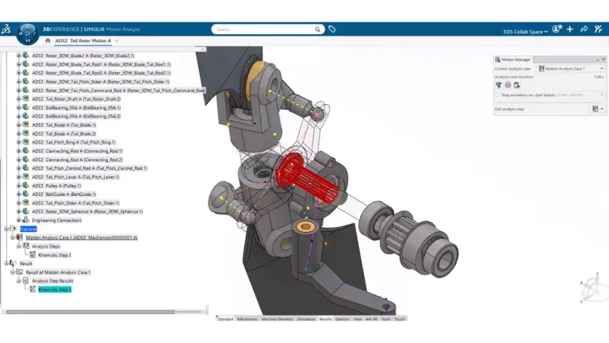The width and height of the screenshot is (609, 343).
Task: Select highlighted Kinematic Step.1 under Analysis Step Results
Action: [55, 289]
